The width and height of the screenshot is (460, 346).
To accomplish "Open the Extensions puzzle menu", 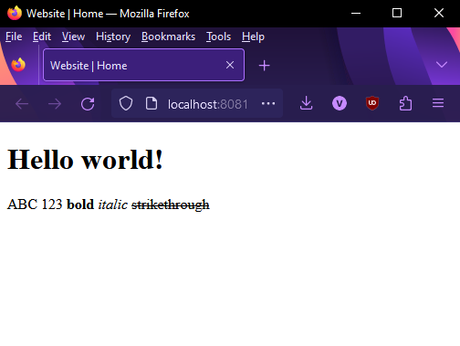I will click(405, 103).
